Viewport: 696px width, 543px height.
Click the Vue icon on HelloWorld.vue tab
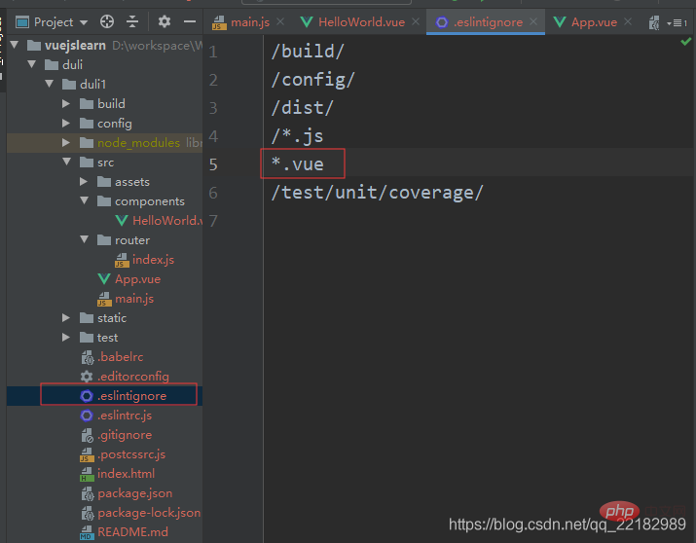[307, 21]
